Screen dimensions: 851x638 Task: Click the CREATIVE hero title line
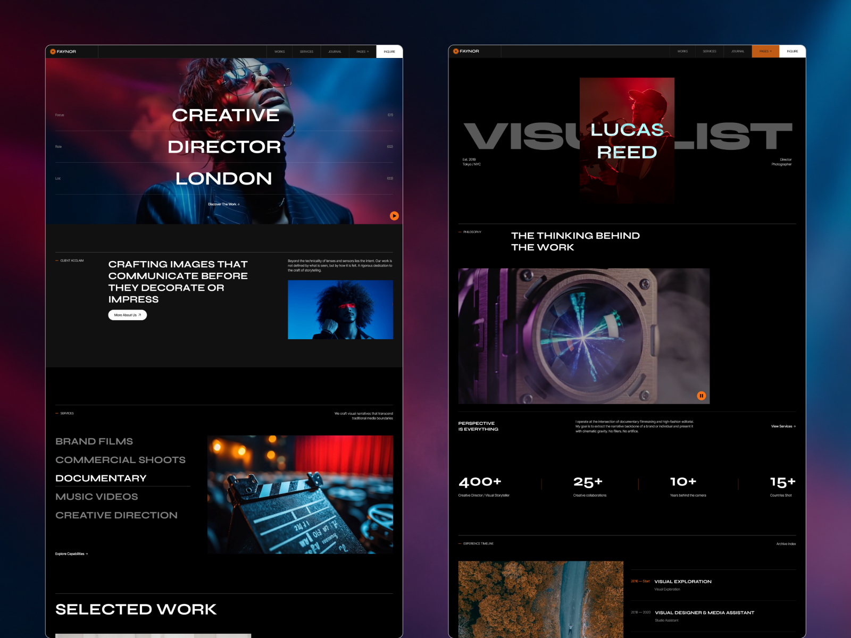point(226,115)
